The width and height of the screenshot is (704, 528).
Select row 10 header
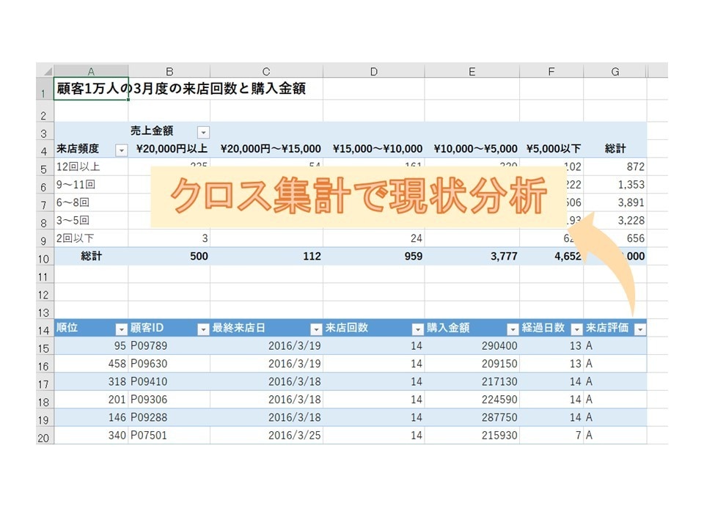point(45,257)
